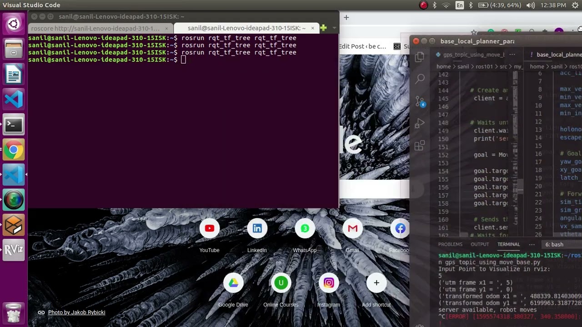Image resolution: width=582 pixels, height=327 pixels.
Task: Launch Files manager from the dock
Action: (x=14, y=49)
